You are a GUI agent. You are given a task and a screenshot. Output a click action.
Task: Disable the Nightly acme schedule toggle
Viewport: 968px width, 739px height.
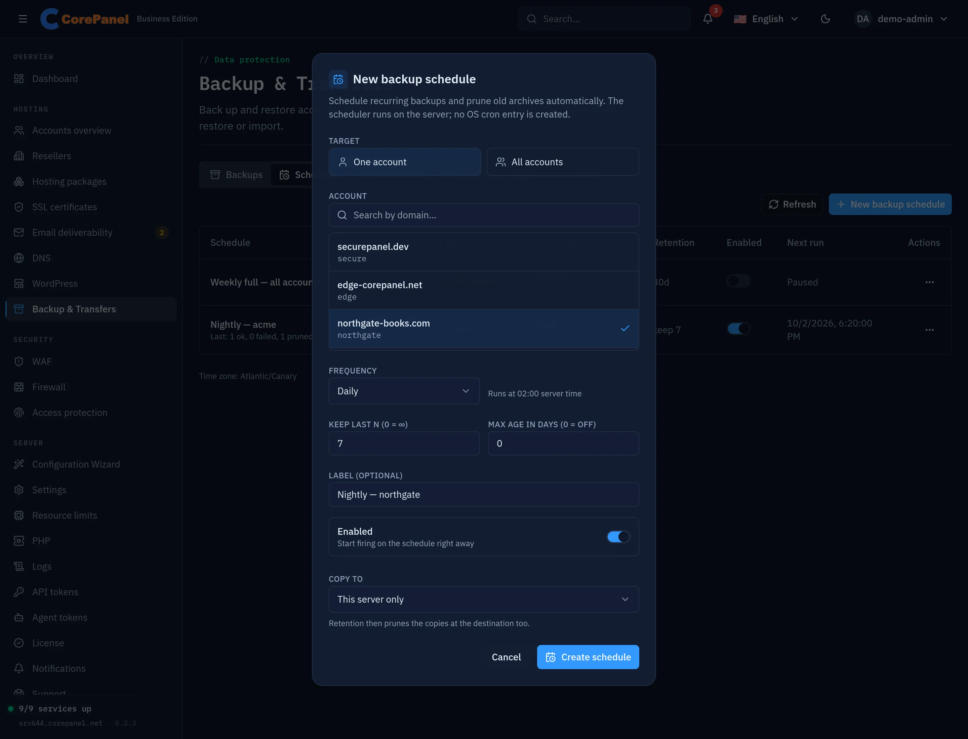pyautogui.click(x=738, y=329)
